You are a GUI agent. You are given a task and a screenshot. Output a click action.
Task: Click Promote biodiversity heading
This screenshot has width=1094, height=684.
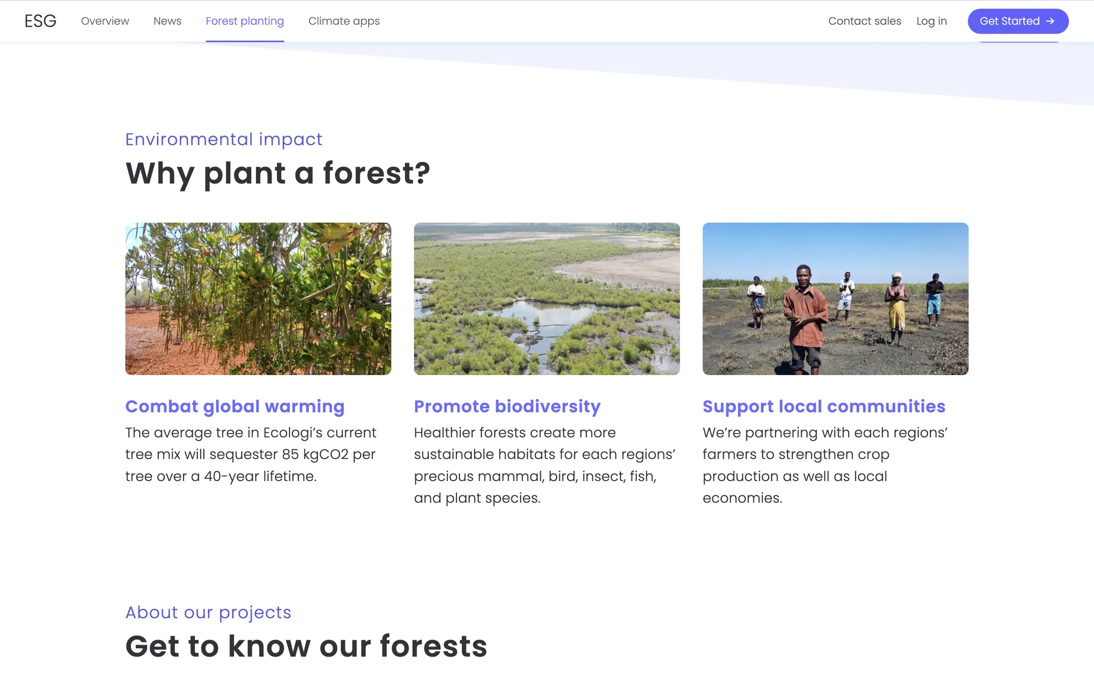(507, 406)
